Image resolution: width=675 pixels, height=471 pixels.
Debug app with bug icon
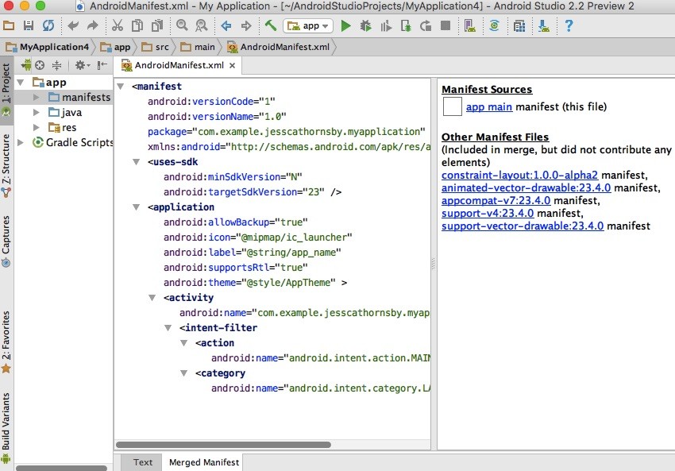point(366,26)
